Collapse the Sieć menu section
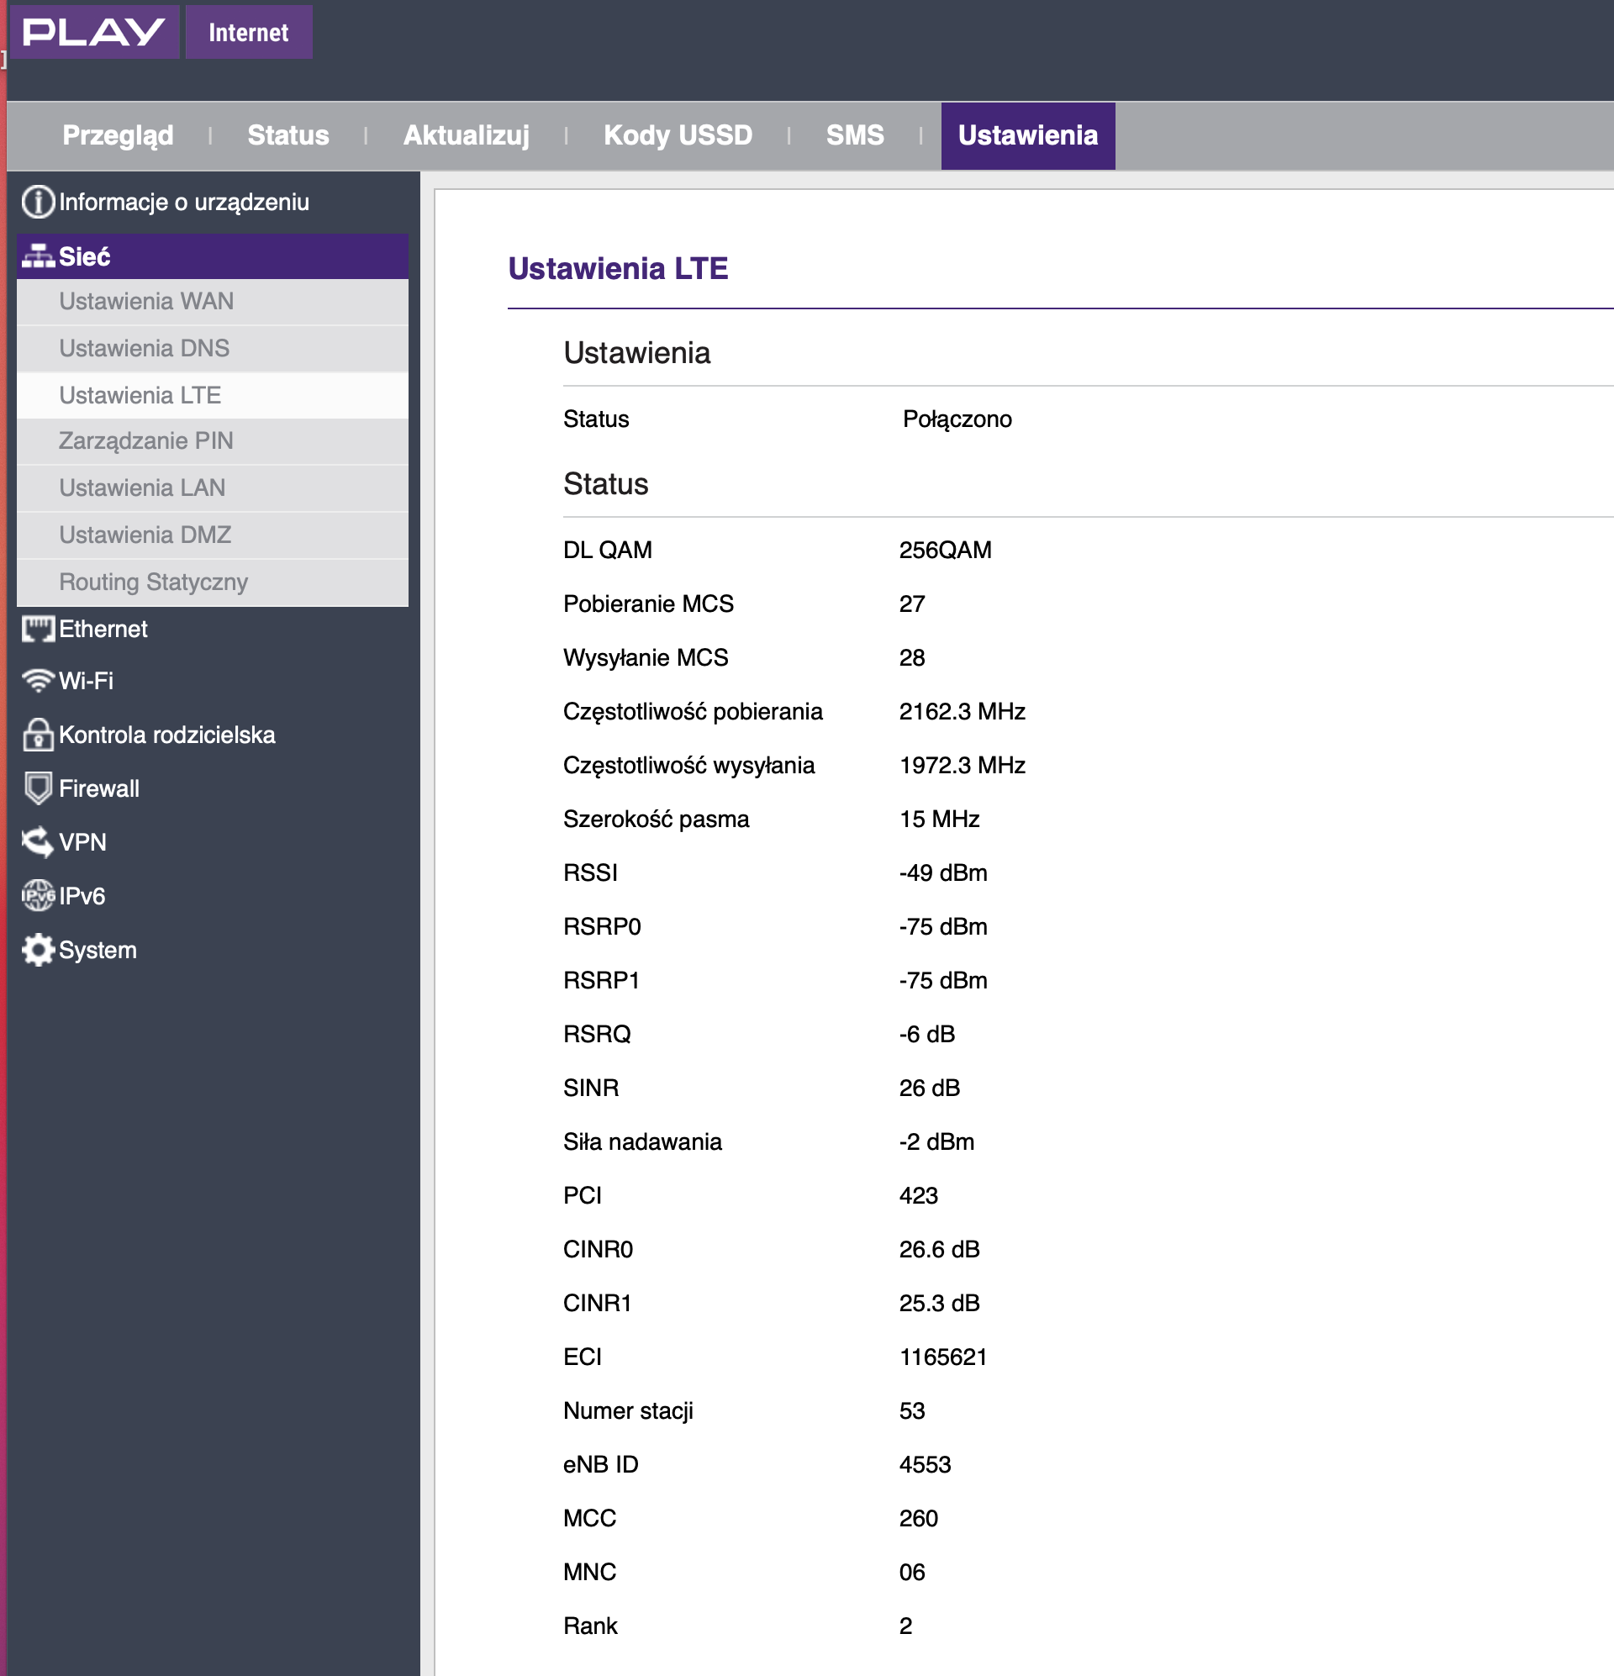The image size is (1614, 1676). point(212,256)
